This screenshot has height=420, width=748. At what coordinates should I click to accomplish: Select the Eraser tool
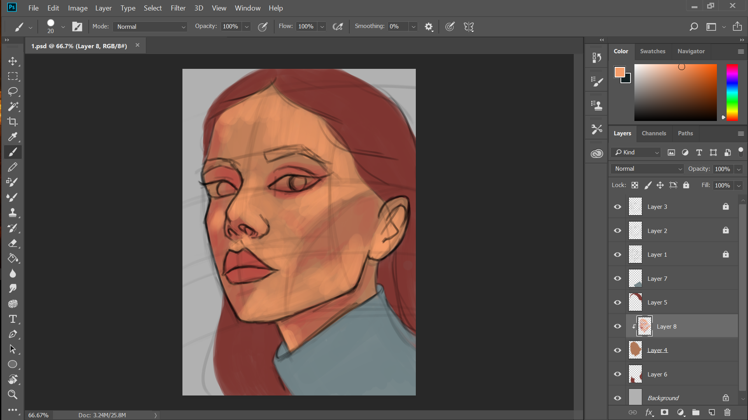tap(13, 243)
